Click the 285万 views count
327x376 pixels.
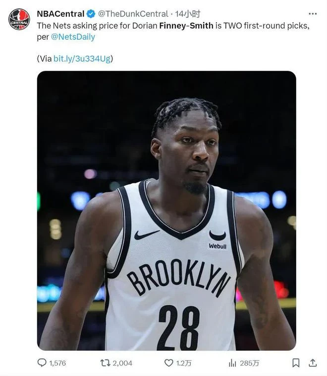click(250, 363)
